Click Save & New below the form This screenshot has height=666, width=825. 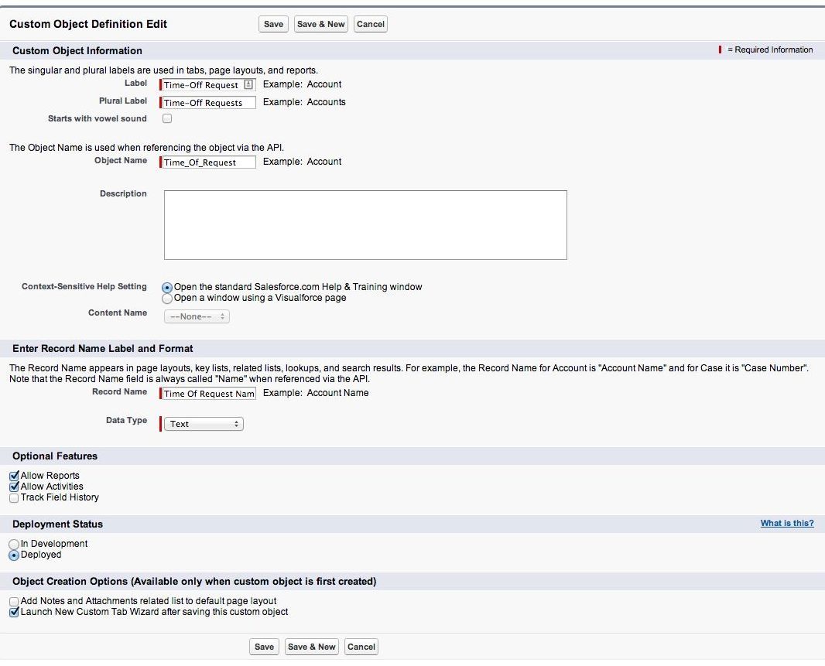(311, 647)
